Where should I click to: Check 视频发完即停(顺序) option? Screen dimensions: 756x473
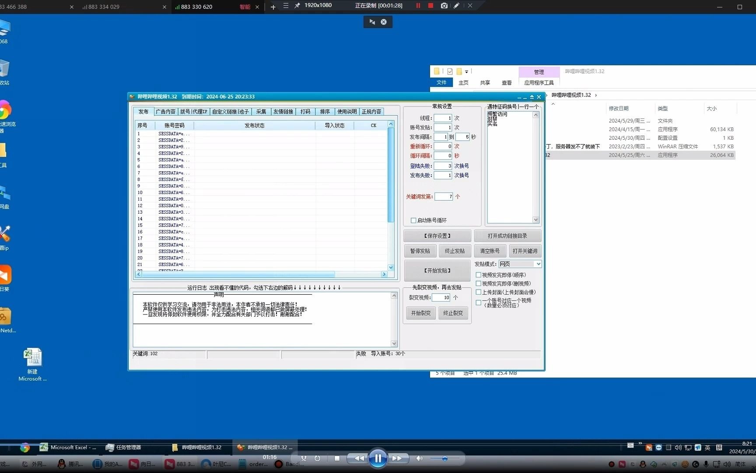click(479, 275)
